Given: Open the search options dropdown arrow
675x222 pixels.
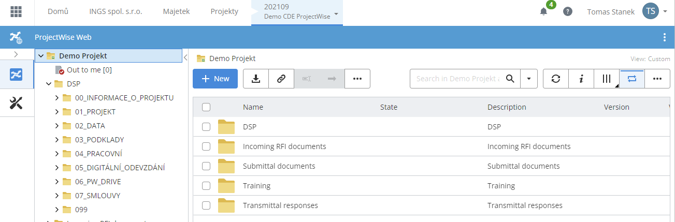Looking at the screenshot, I should tap(528, 79).
